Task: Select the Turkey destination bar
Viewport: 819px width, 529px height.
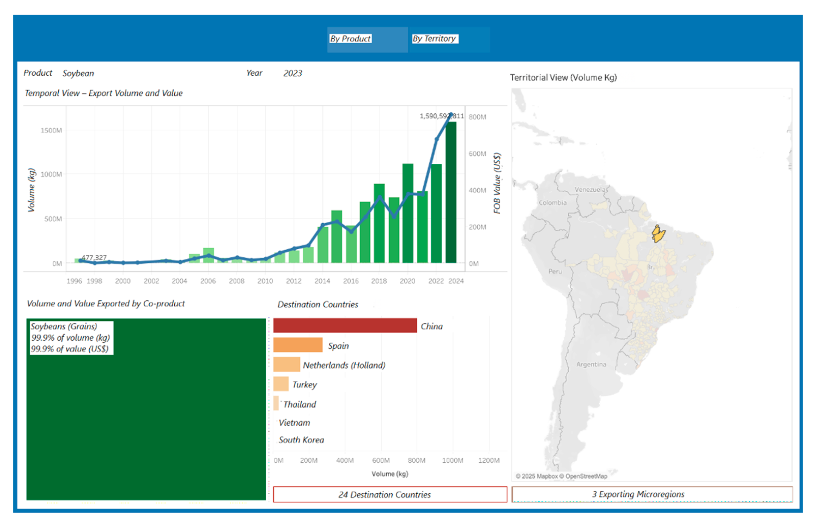Action: [x=281, y=384]
